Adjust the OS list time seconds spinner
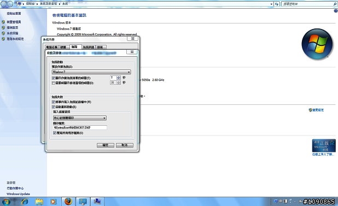This screenshot has height=206, width=338. coord(118,78)
